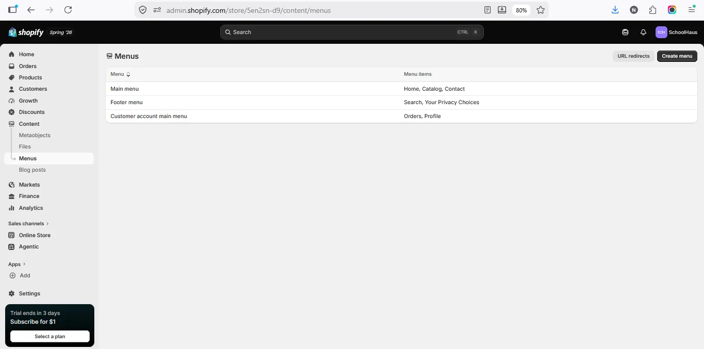
Task: Click the Select a plan button
Action: click(x=50, y=337)
